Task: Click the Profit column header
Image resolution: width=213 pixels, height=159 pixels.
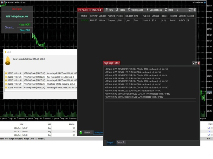Action: pos(210,124)
